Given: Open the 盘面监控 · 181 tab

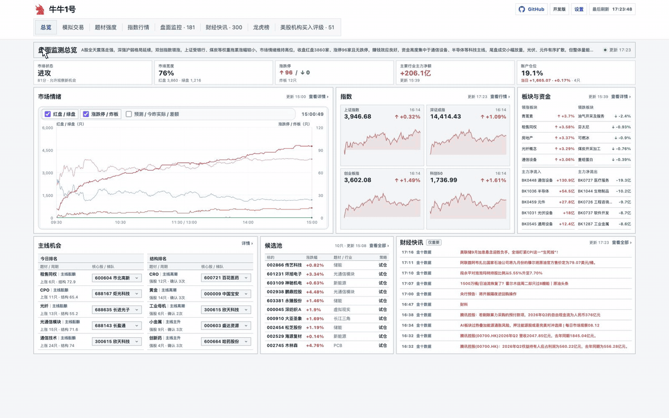Looking at the screenshot, I should [177, 27].
